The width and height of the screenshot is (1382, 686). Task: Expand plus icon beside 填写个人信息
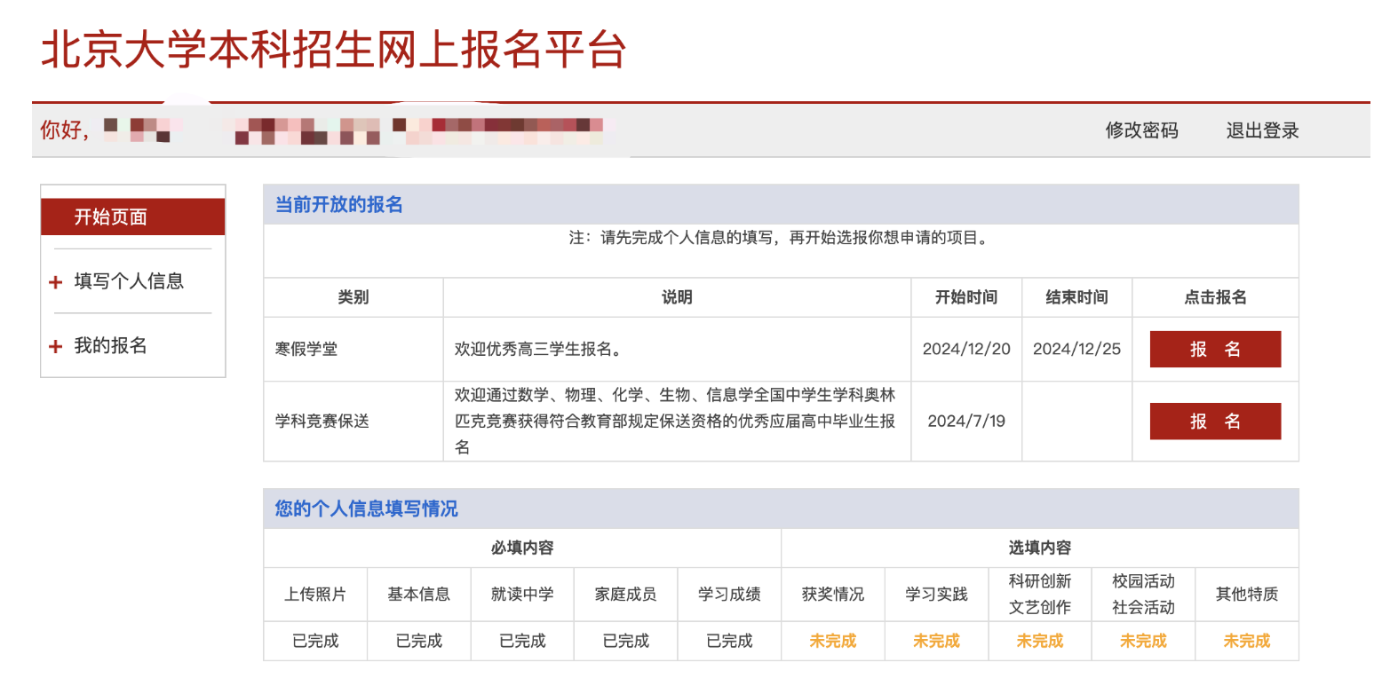tap(56, 282)
